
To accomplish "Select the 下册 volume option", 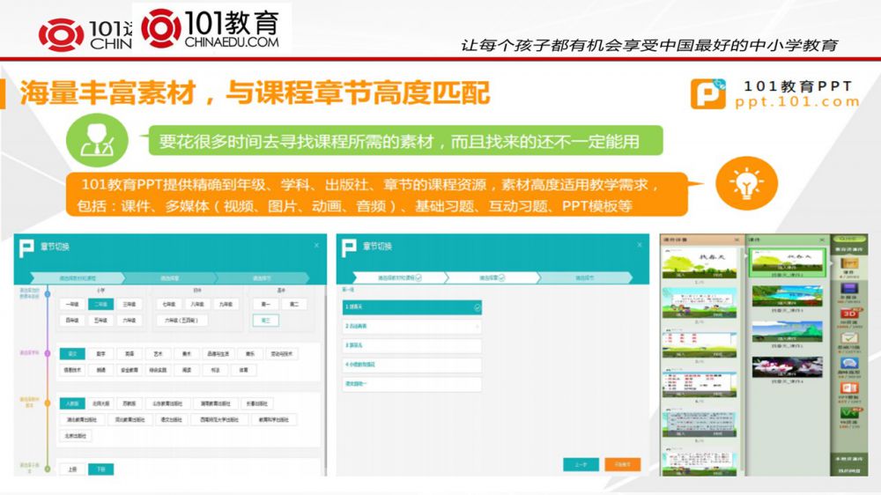I will 100,469.
